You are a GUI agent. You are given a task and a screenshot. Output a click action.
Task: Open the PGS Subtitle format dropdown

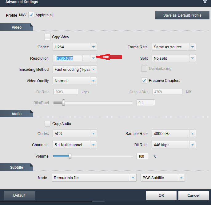click(x=181, y=178)
